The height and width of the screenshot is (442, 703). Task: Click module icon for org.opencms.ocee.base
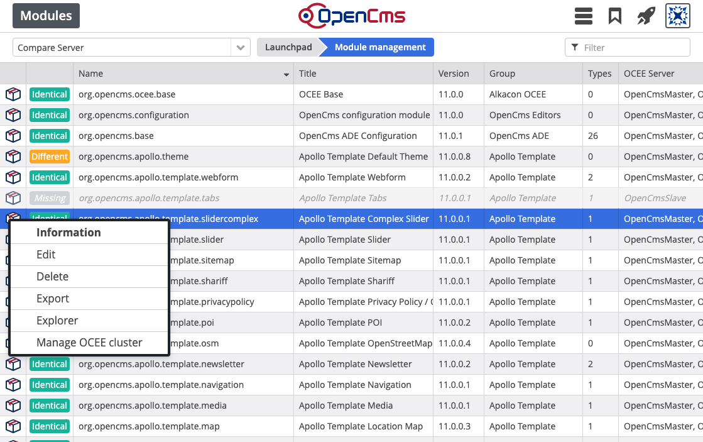(13, 94)
